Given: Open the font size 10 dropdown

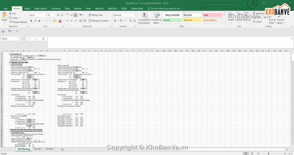Looking at the screenshot, I should pyautogui.click(x=55, y=15).
